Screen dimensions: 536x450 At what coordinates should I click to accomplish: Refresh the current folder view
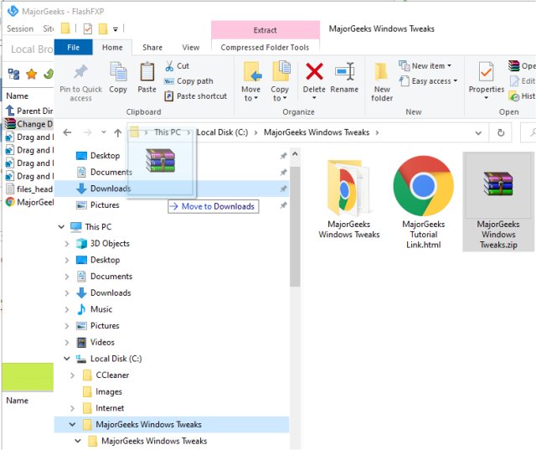[501, 132]
